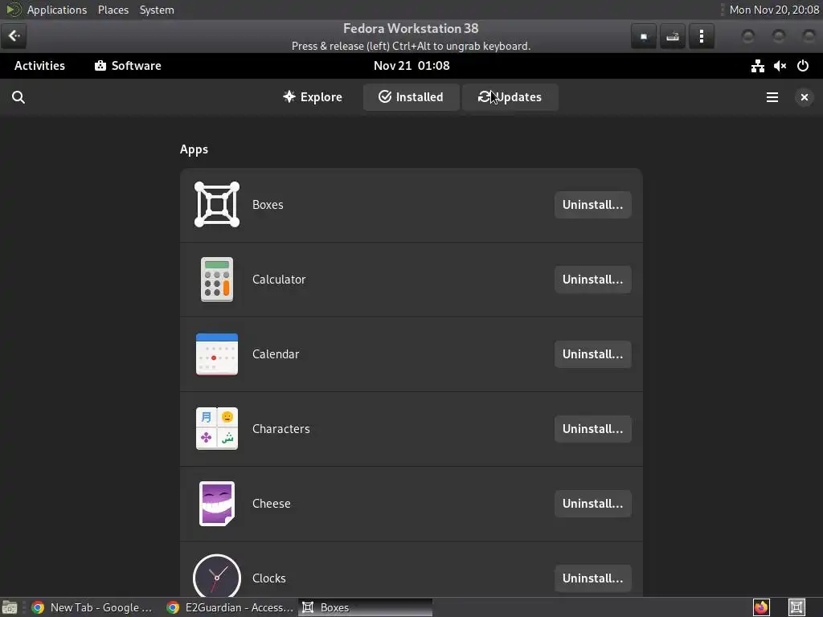This screenshot has height=617, width=823.
Task: Click the Calendar app icon
Action: [x=217, y=354]
